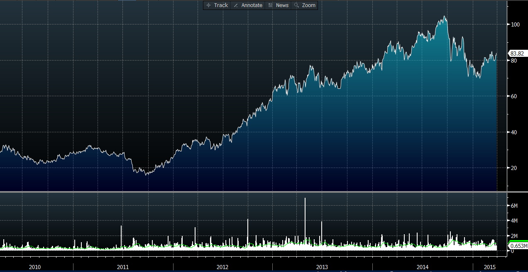The height and width of the screenshot is (272, 528).
Task: Select the 2013 label on the time axis
Action: click(x=322, y=267)
